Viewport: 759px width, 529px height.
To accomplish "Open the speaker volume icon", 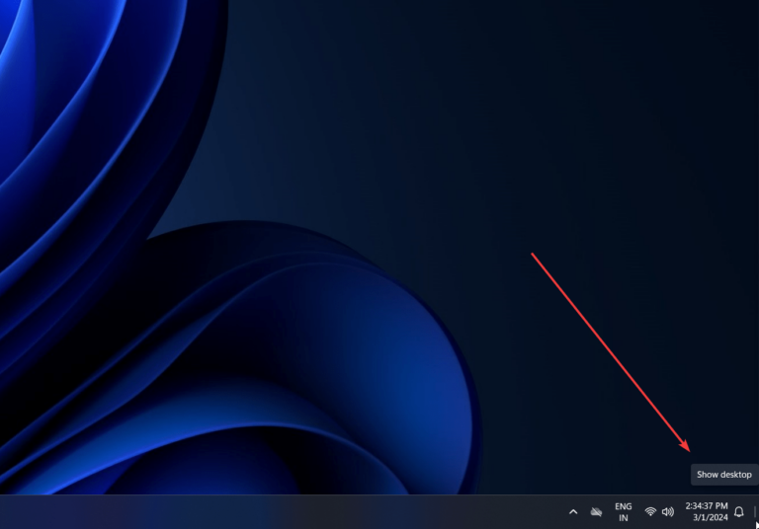I will (x=667, y=511).
